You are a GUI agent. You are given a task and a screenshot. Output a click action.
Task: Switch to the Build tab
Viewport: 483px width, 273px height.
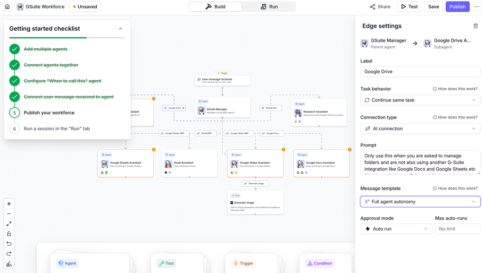[215, 7]
